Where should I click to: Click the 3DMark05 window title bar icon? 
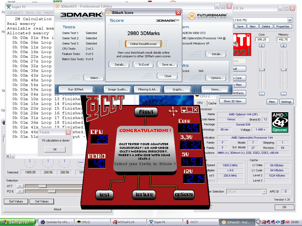click(57, 6)
